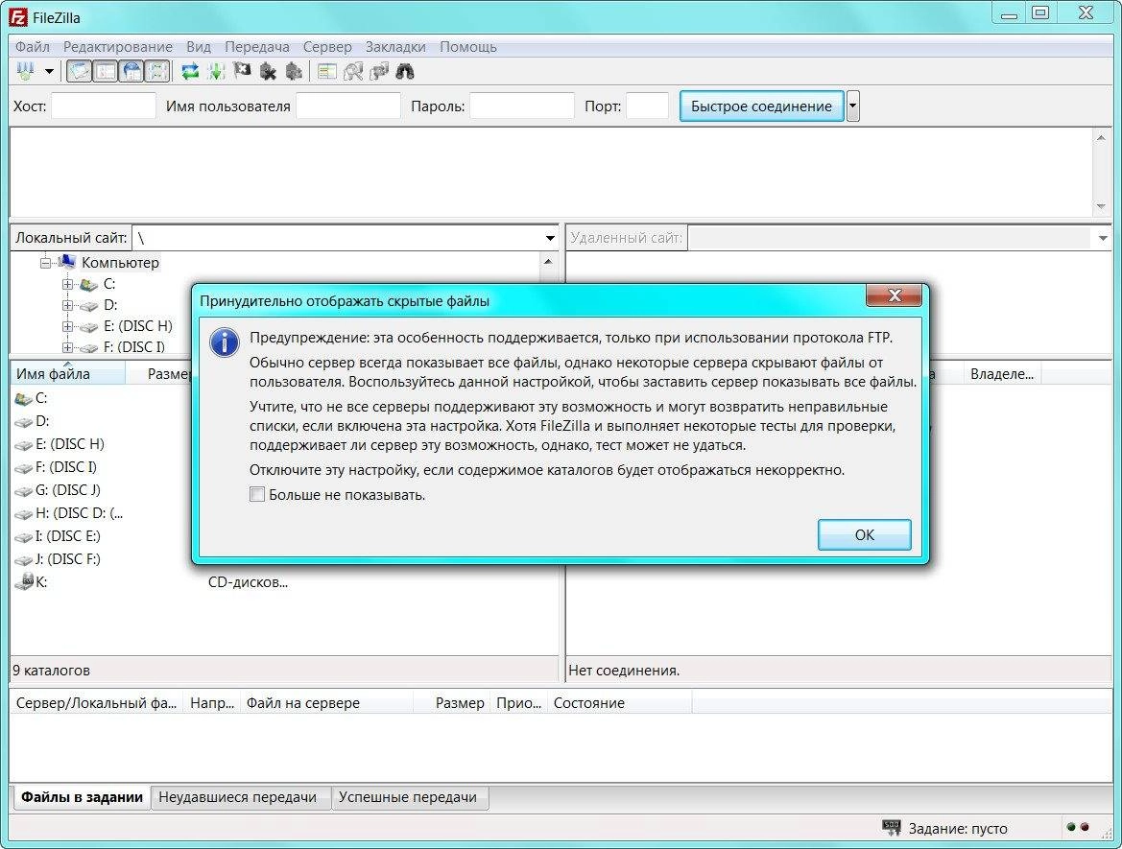Click the reconnect to server icon
1122x849 pixels.
[294, 72]
